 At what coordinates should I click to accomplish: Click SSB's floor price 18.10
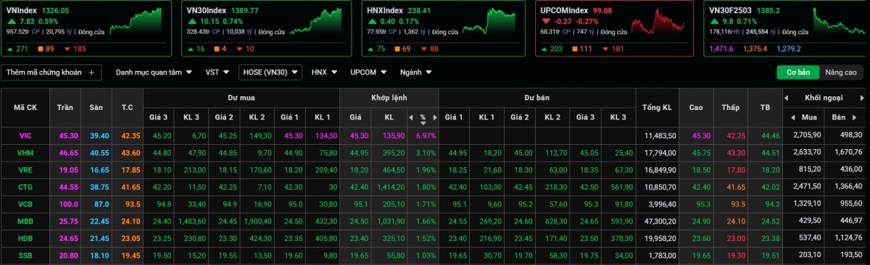(x=99, y=256)
